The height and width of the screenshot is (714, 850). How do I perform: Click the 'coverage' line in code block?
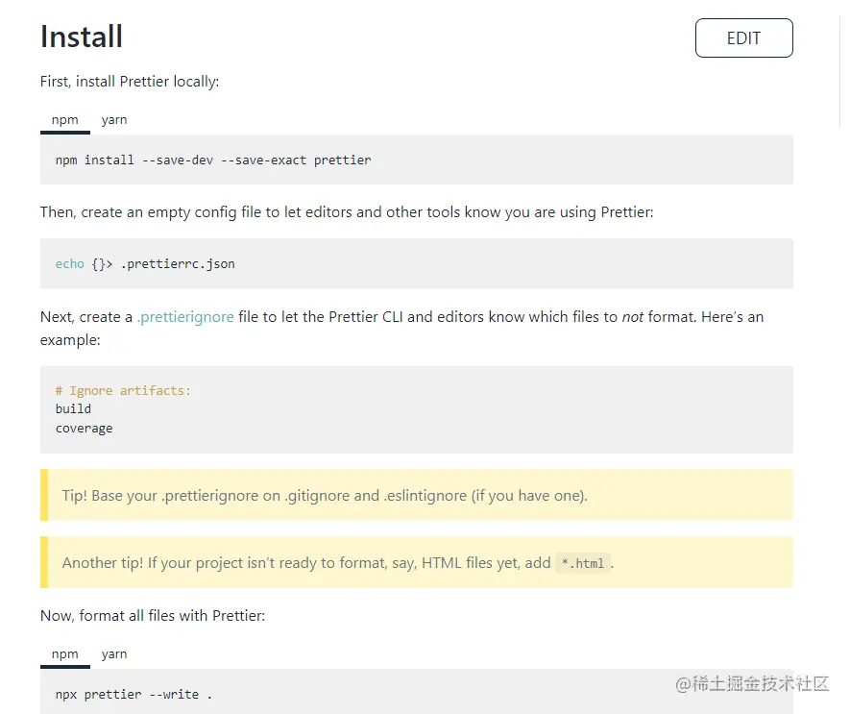point(84,428)
